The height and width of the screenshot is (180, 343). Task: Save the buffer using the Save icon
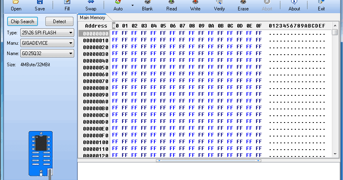[x=39, y=6]
